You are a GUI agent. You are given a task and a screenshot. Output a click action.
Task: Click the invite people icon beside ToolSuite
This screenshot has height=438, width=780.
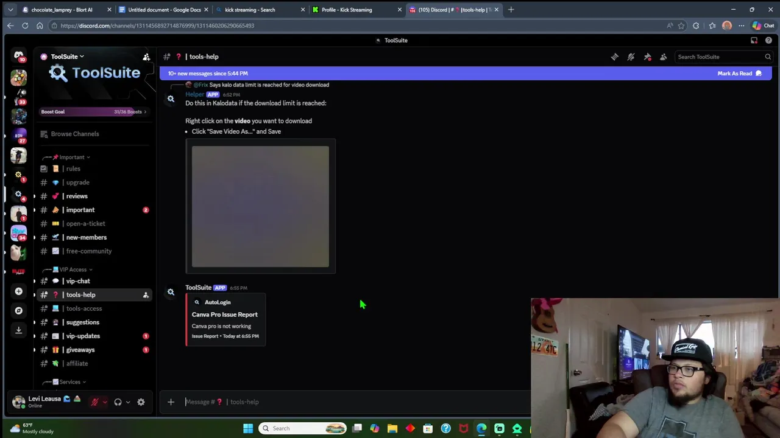pos(146,57)
